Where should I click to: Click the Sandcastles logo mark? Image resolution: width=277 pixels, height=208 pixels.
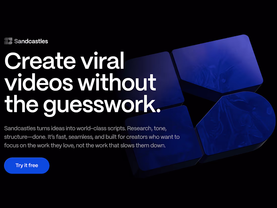(8, 41)
